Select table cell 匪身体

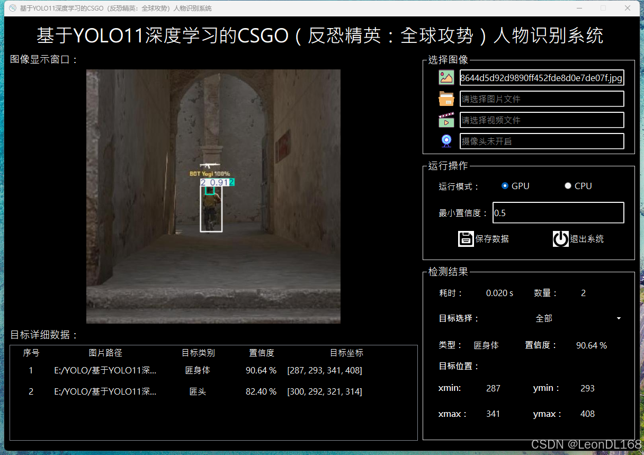click(198, 370)
